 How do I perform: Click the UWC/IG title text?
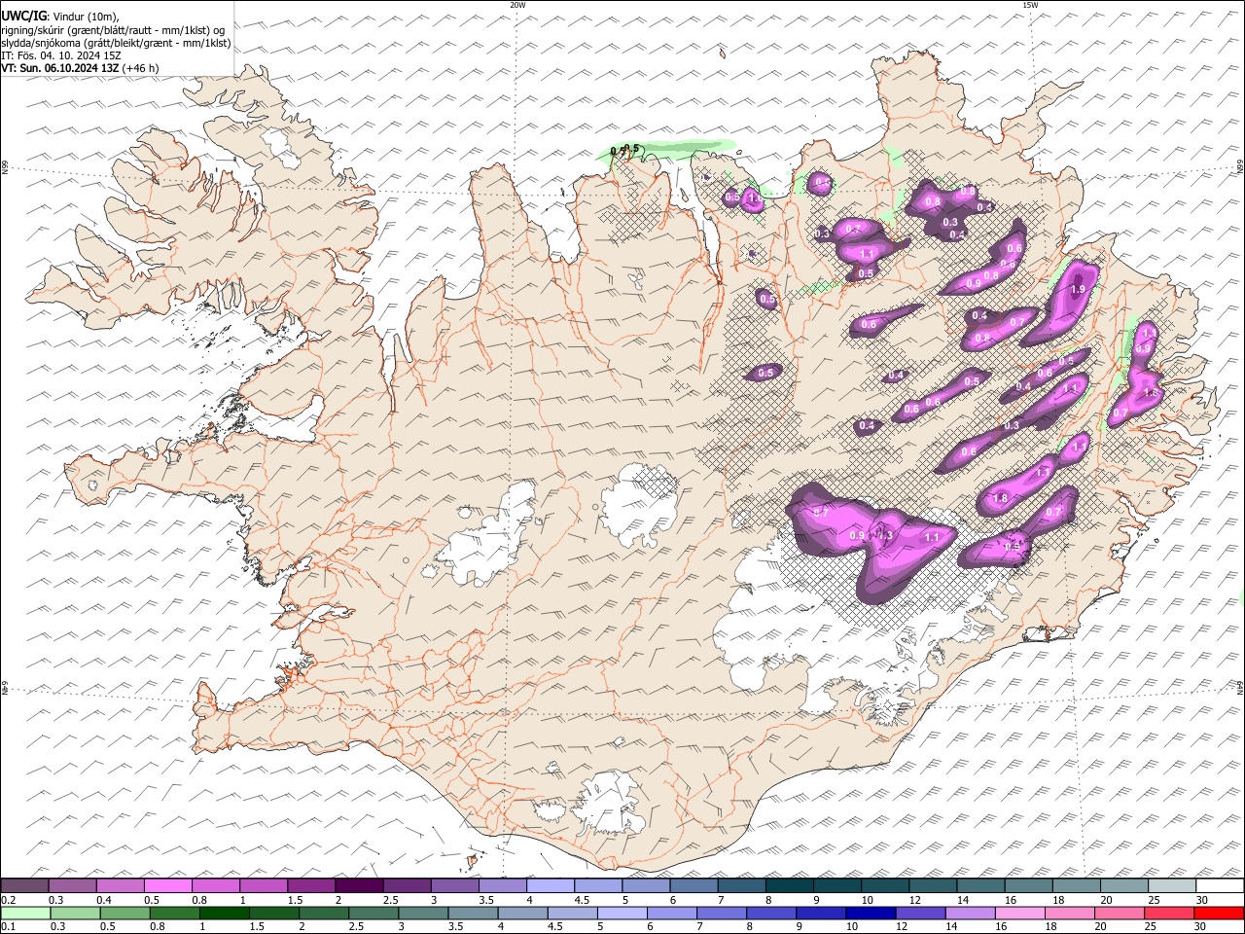pos(23,17)
